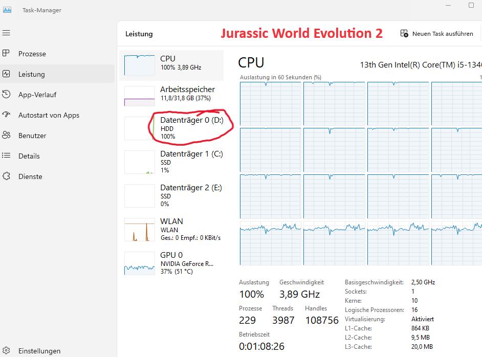This screenshot has width=482, height=357.
Task: Click the Task-Manager app icon
Action: tap(7, 10)
